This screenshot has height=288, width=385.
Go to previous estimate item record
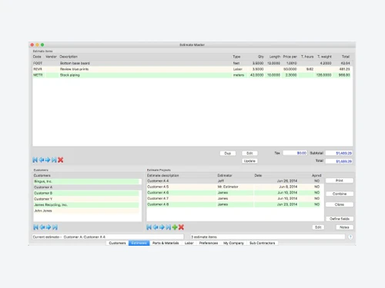pyautogui.click(x=42, y=160)
